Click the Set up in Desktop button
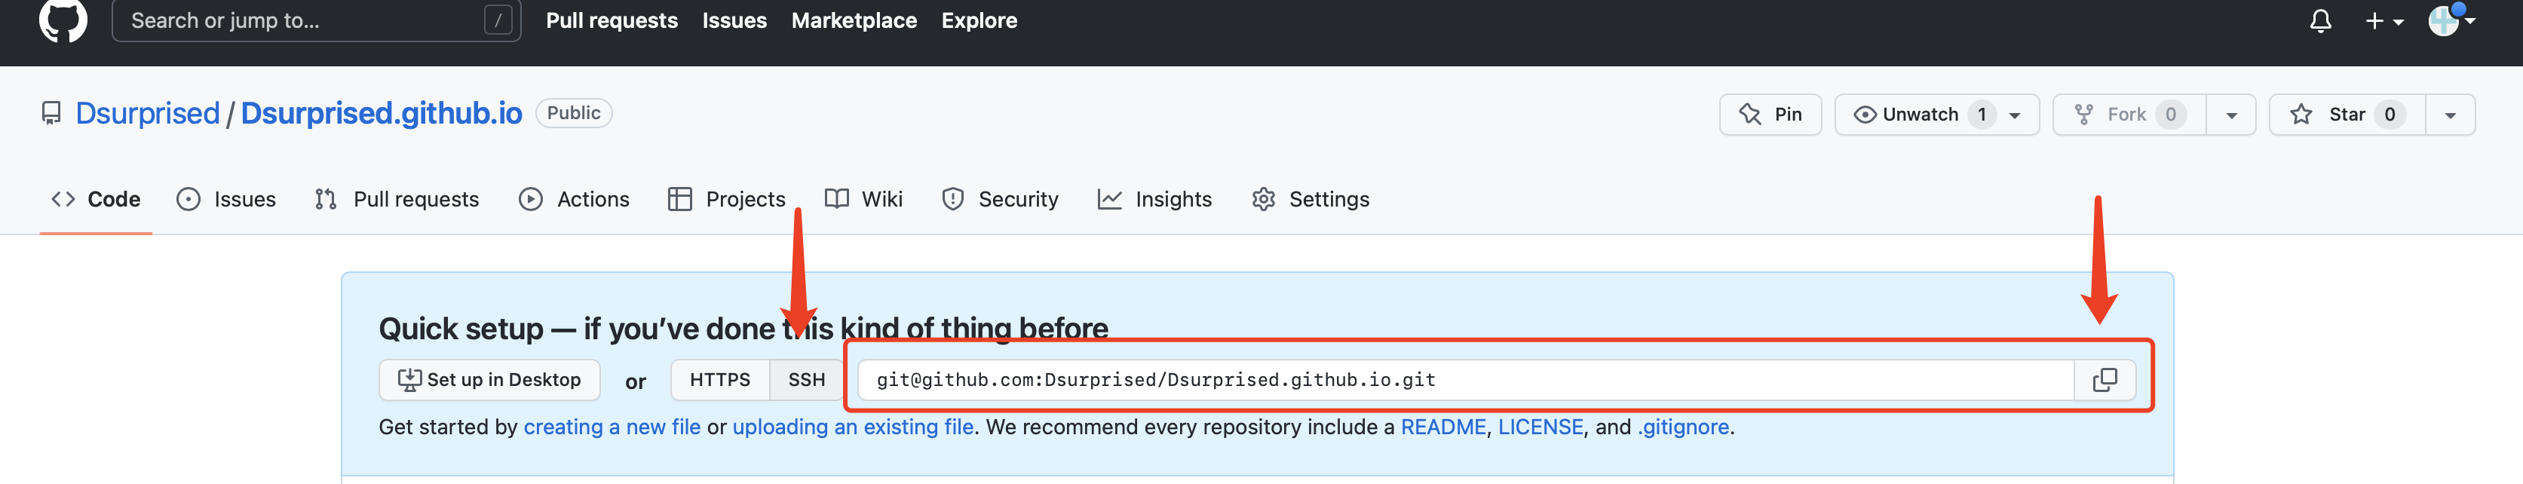 coord(489,380)
